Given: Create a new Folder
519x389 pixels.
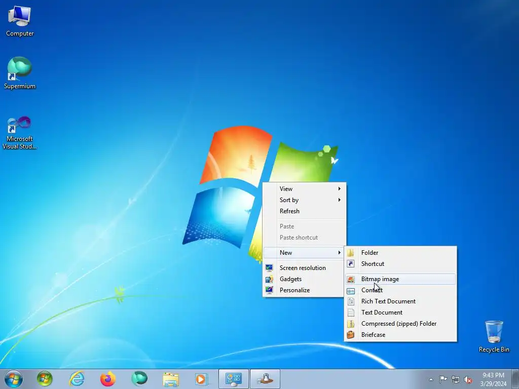Looking at the screenshot, I should point(400,253).
